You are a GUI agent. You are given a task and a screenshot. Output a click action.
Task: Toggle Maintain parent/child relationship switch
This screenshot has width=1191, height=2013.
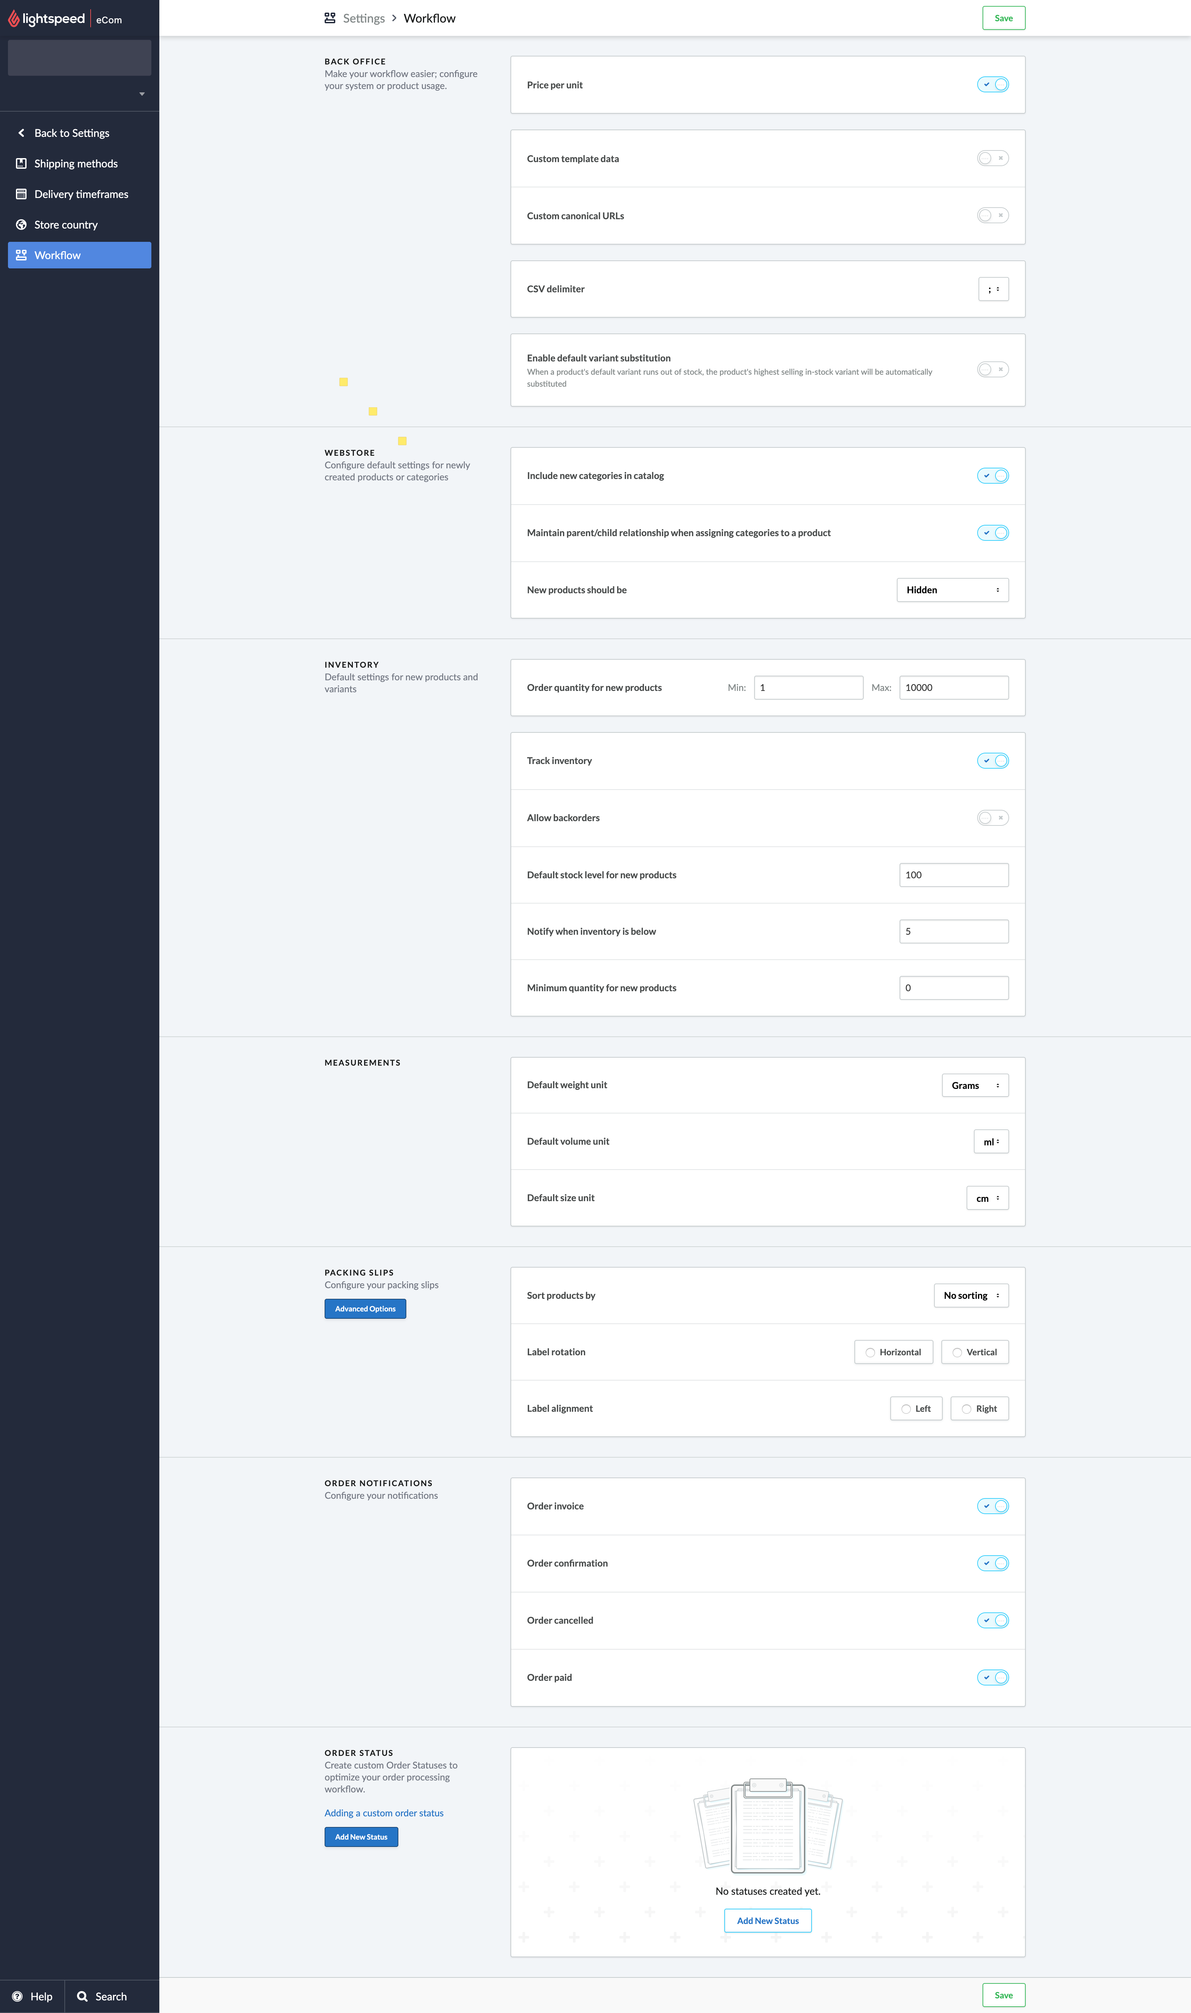pos(993,532)
